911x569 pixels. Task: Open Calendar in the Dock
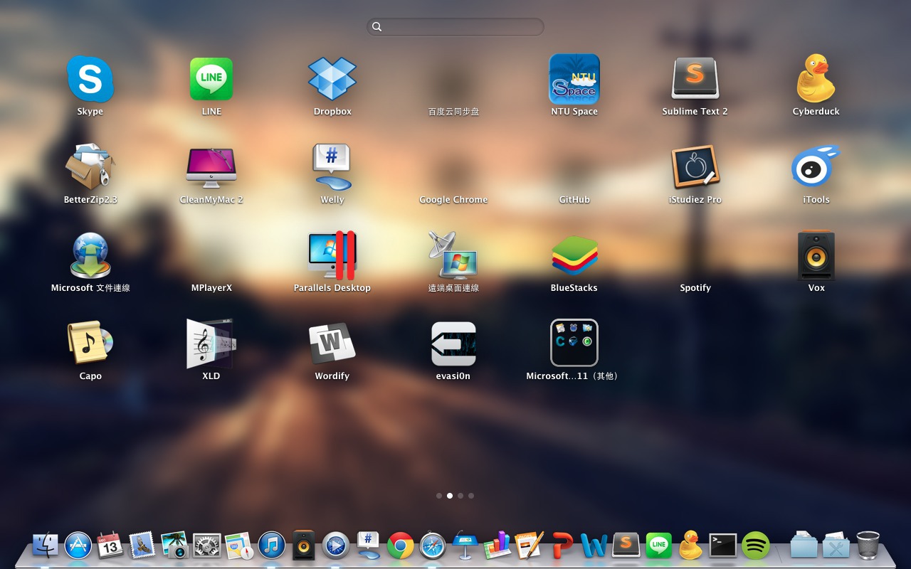(x=110, y=546)
